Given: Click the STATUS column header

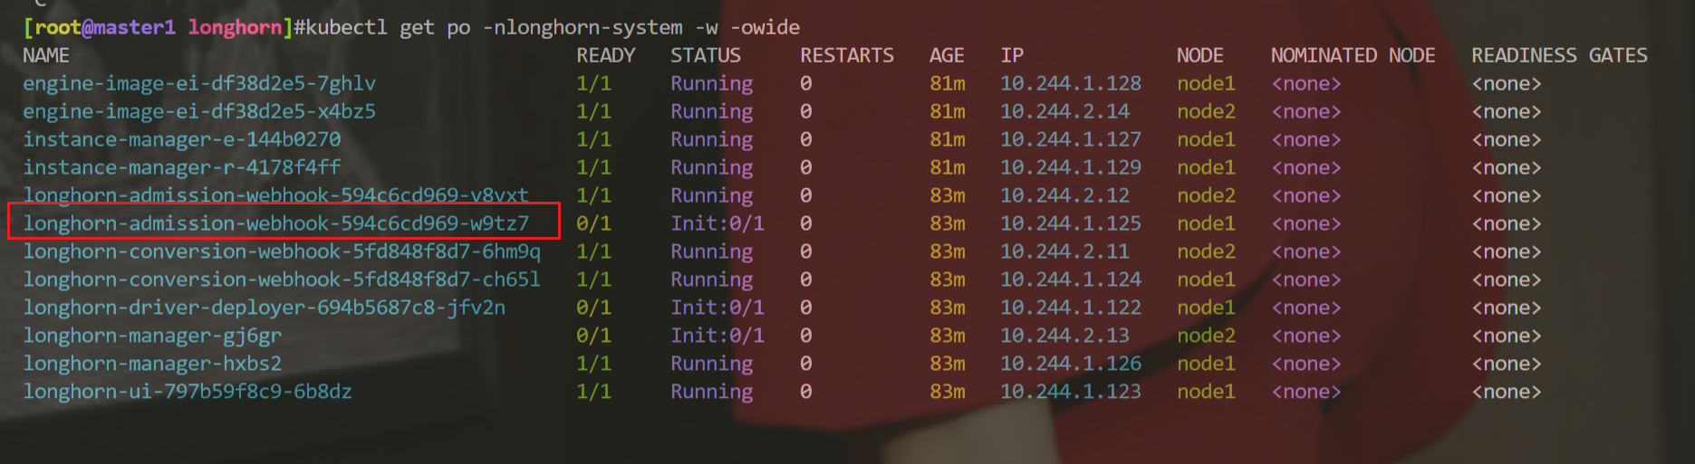Looking at the screenshot, I should coord(706,56).
